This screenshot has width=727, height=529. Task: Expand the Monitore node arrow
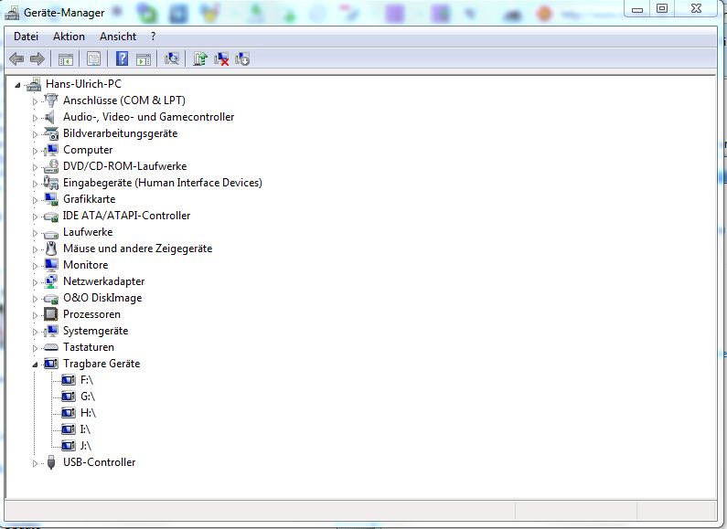point(35,266)
